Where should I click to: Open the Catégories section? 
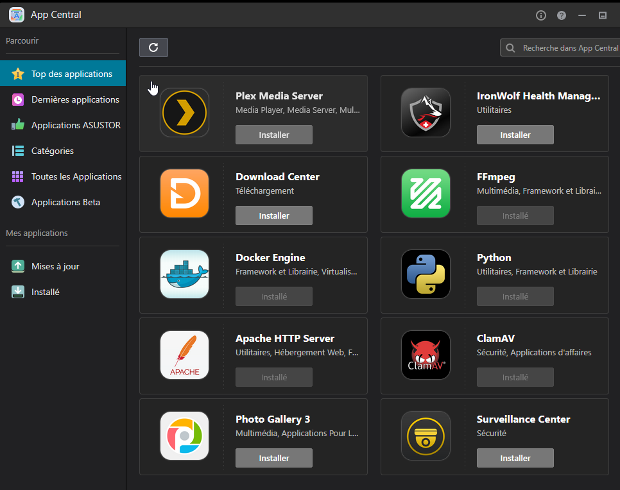[x=63, y=151]
